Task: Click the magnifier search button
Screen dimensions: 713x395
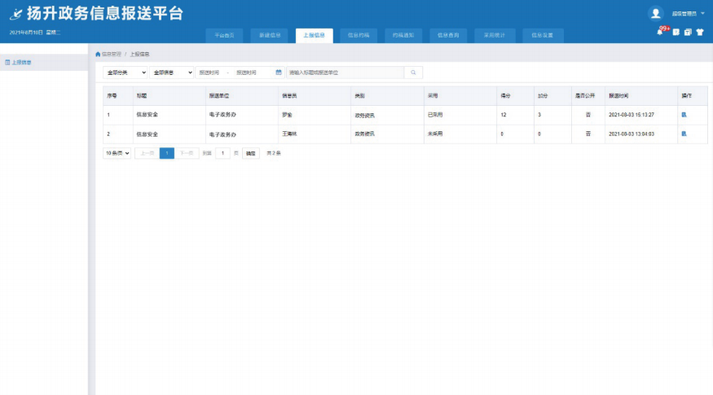Action: click(413, 72)
